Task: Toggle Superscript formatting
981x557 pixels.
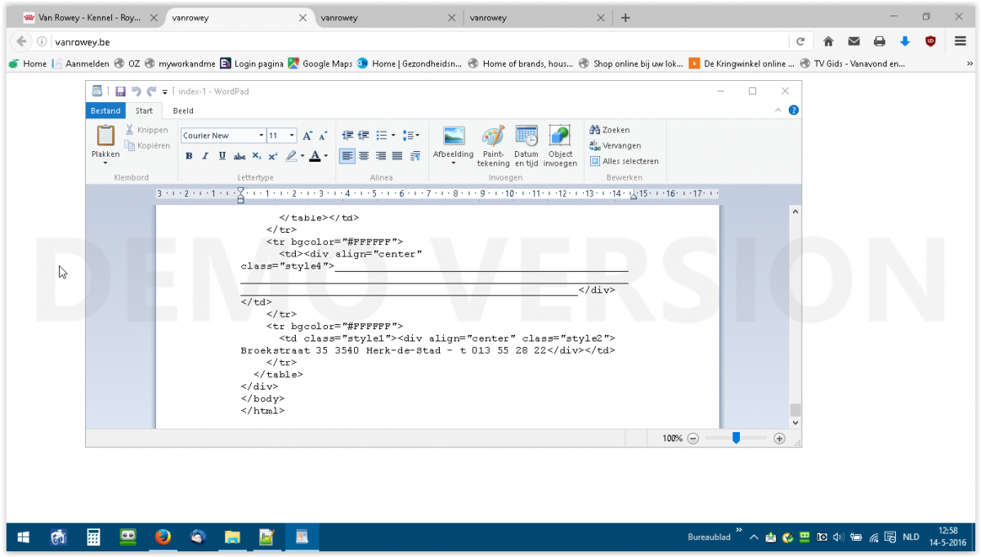Action: tap(273, 156)
